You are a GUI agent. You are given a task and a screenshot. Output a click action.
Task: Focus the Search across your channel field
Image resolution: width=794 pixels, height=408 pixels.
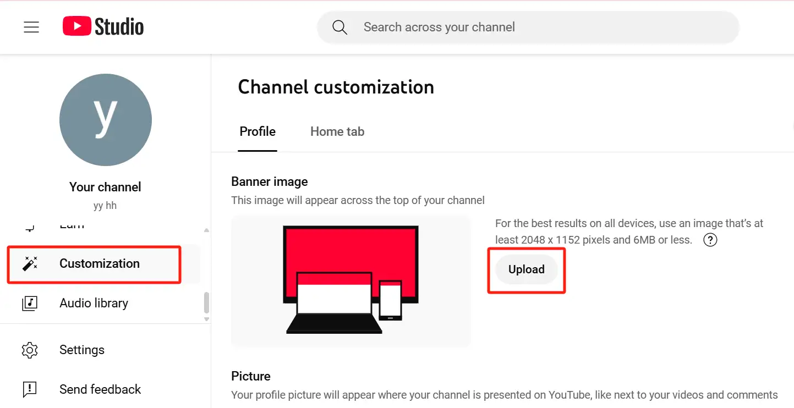click(528, 27)
